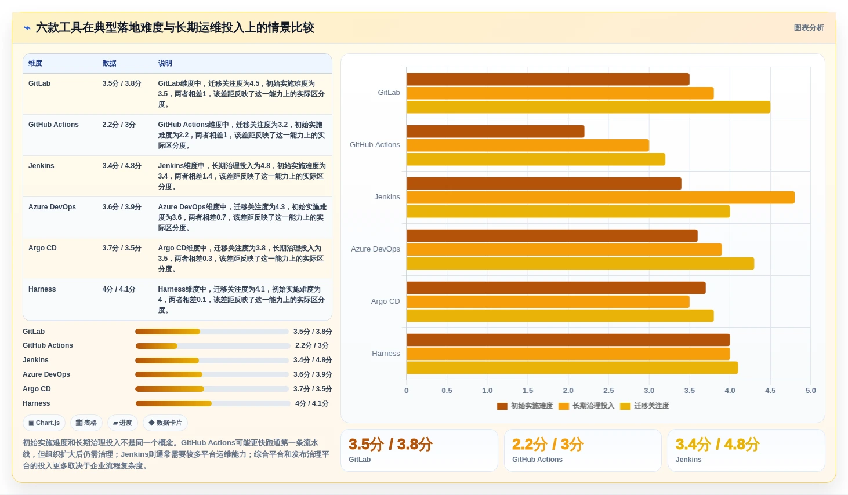This screenshot has height=495, width=848.
Task: Select the 数据卡片 chip
Action: [x=165, y=423]
